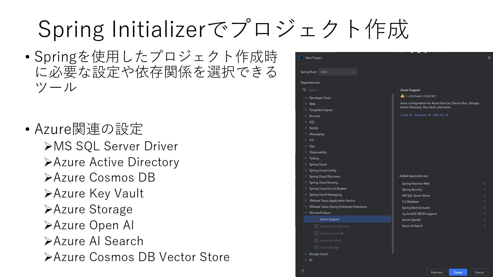This screenshot has width=493, height=277.
Task: Expand the Template Engines category
Action: point(306,110)
